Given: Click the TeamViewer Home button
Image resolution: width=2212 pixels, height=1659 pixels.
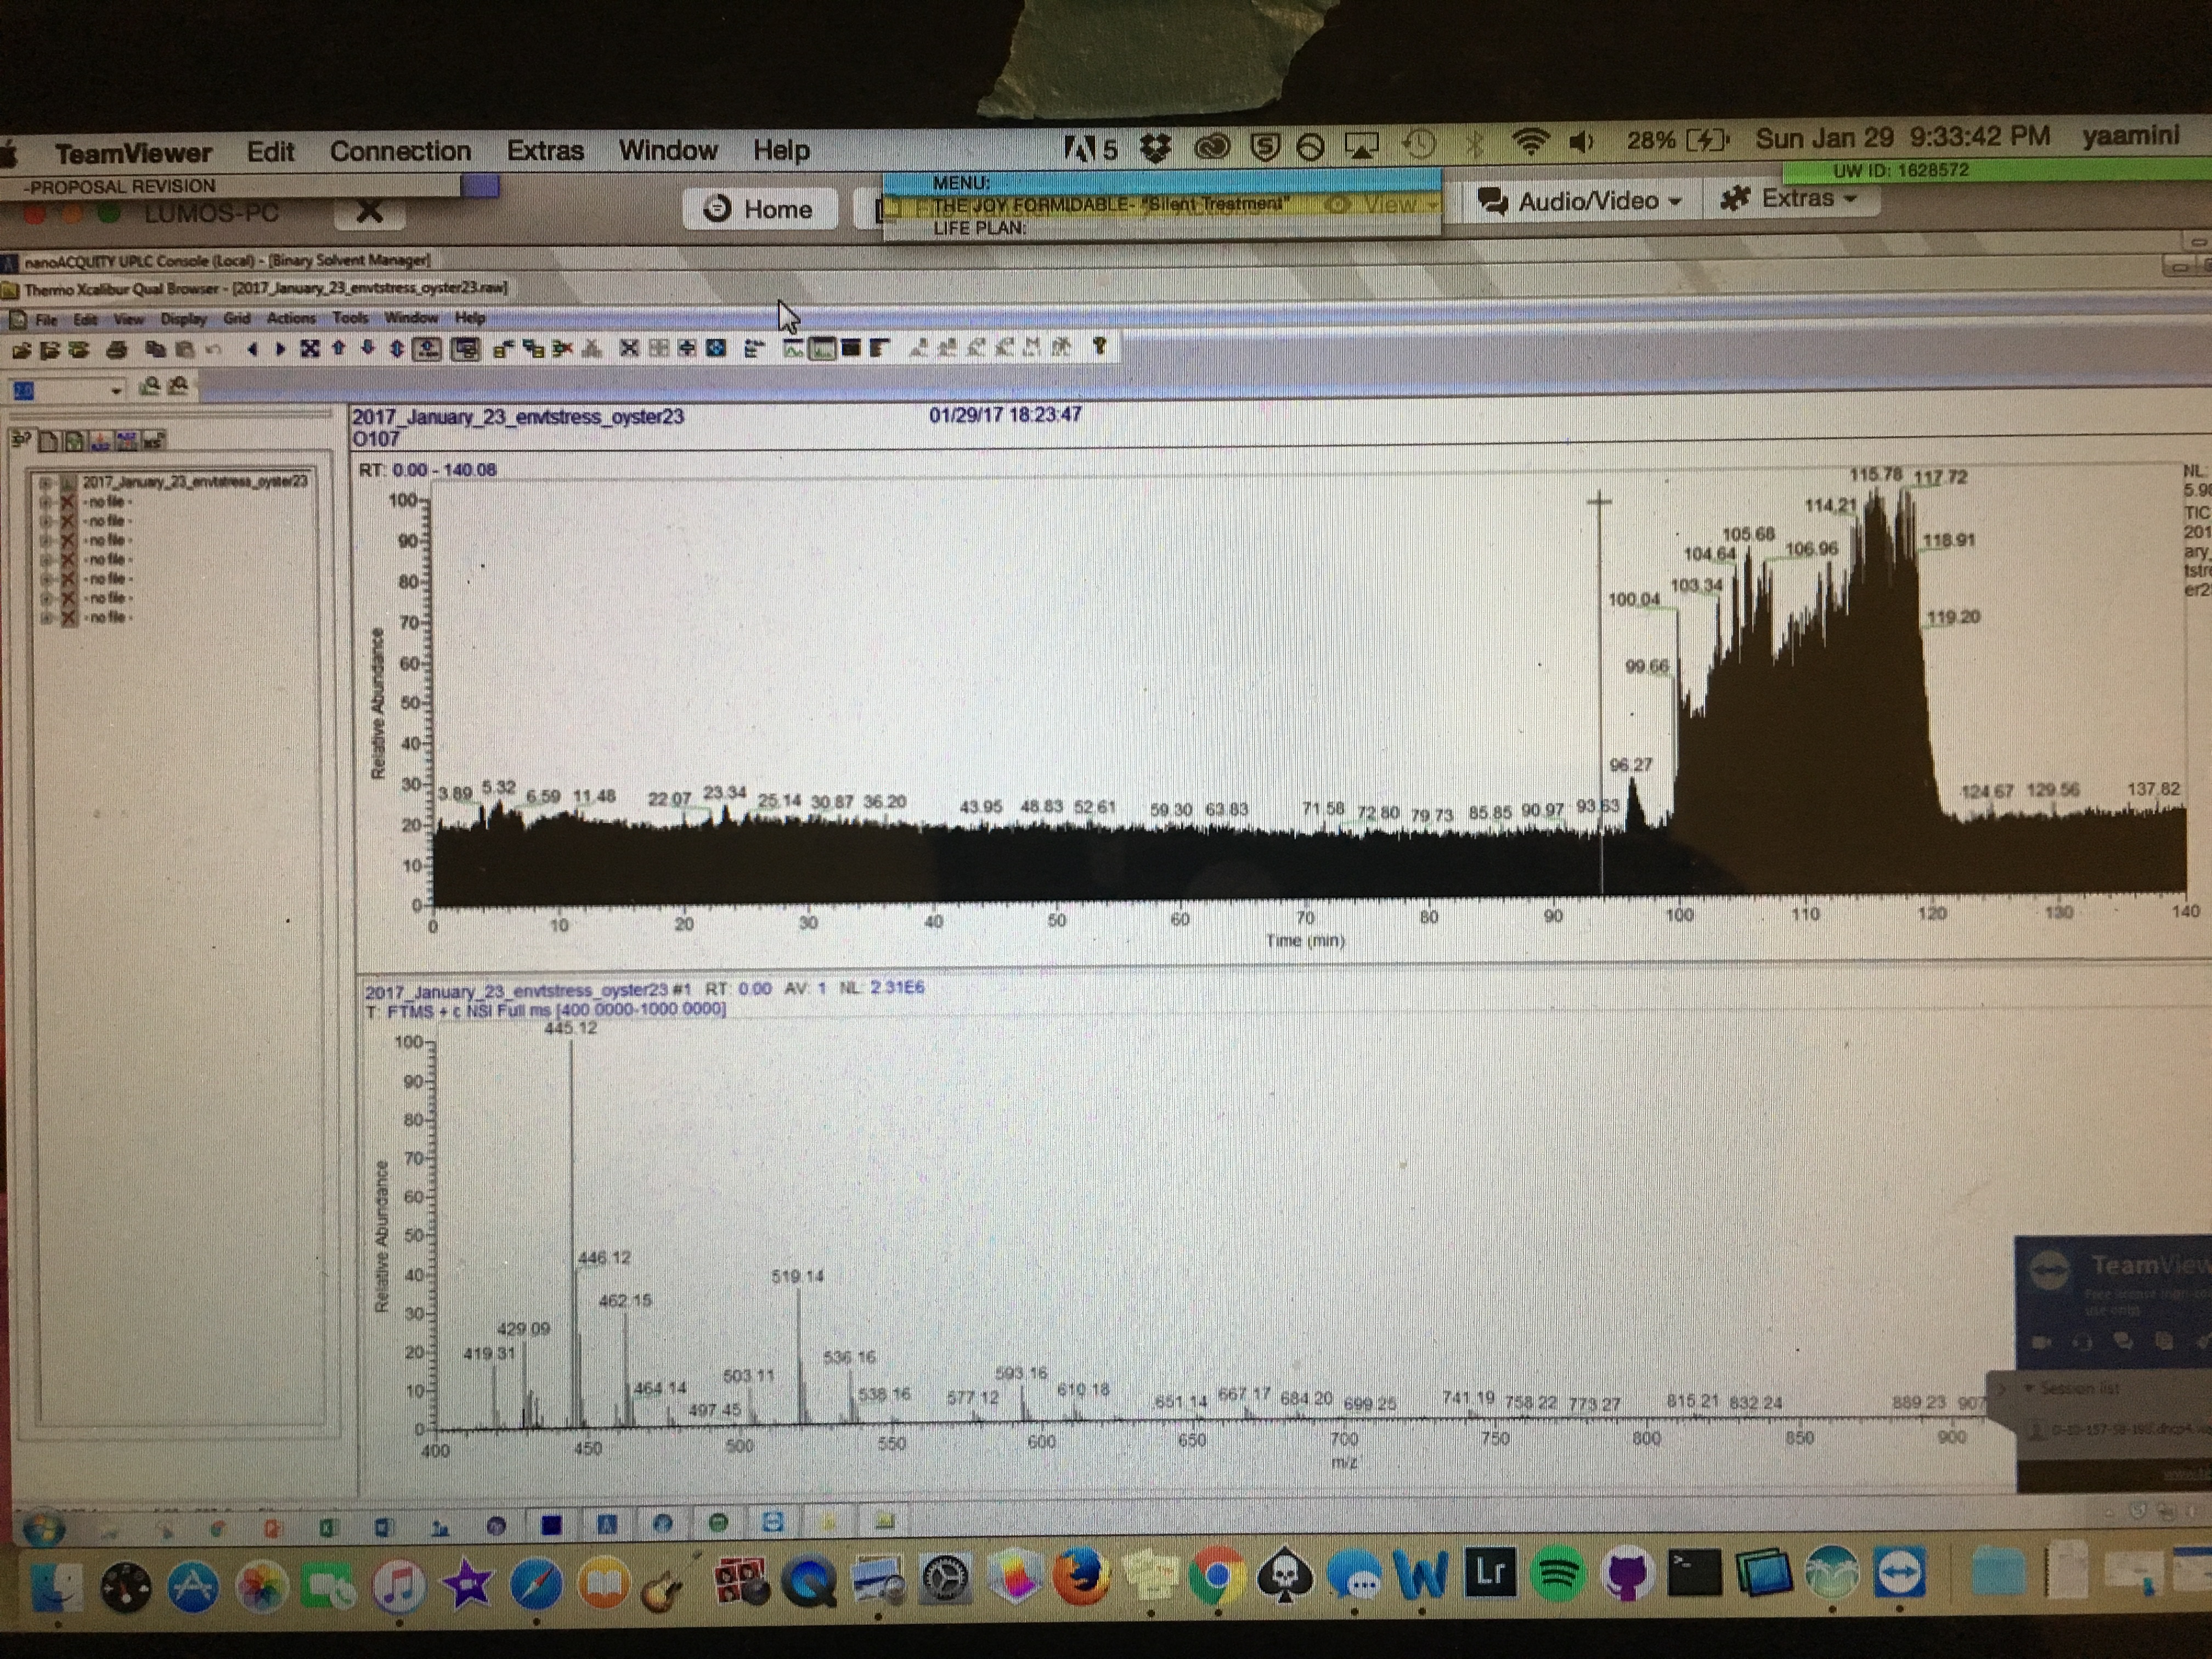Looking at the screenshot, I should 760,209.
